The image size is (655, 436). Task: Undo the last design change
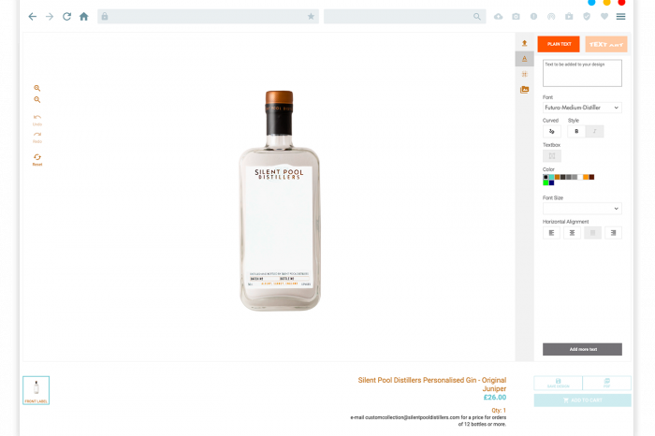[37, 121]
